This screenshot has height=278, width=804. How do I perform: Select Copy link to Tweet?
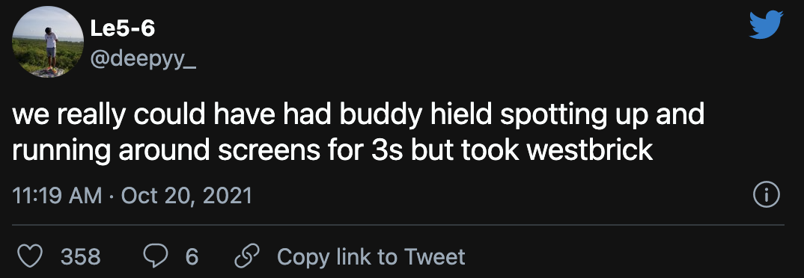[x=371, y=256]
